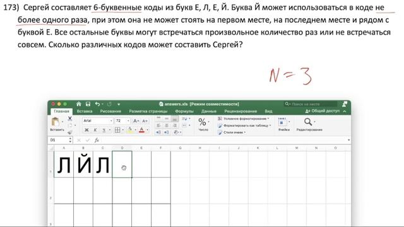Click the Общий доступ share button

click(x=323, y=111)
